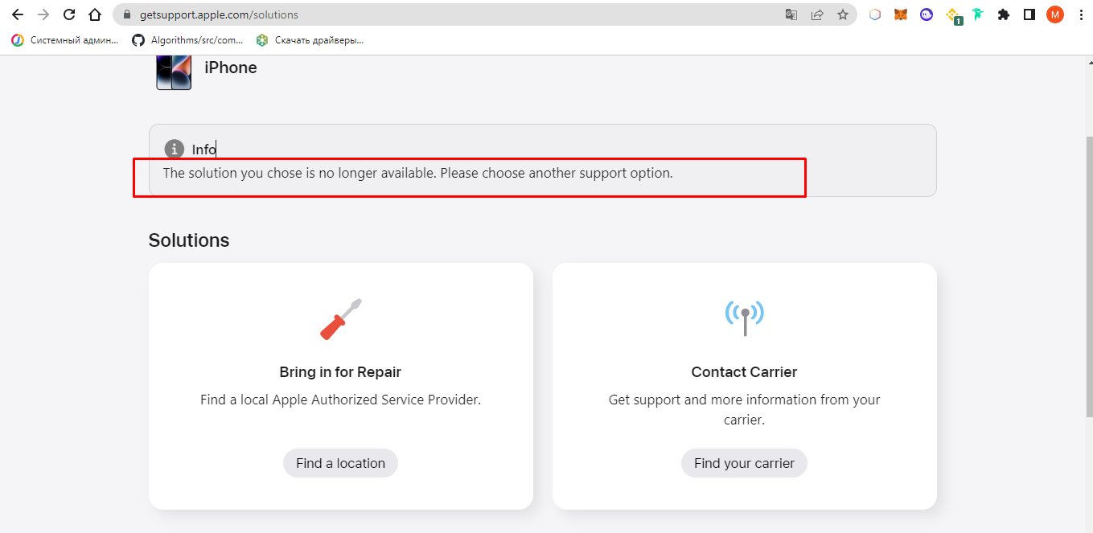Viewport: 1093px width, 533px height.
Task: Click the solution no longer available message
Action: pos(417,173)
